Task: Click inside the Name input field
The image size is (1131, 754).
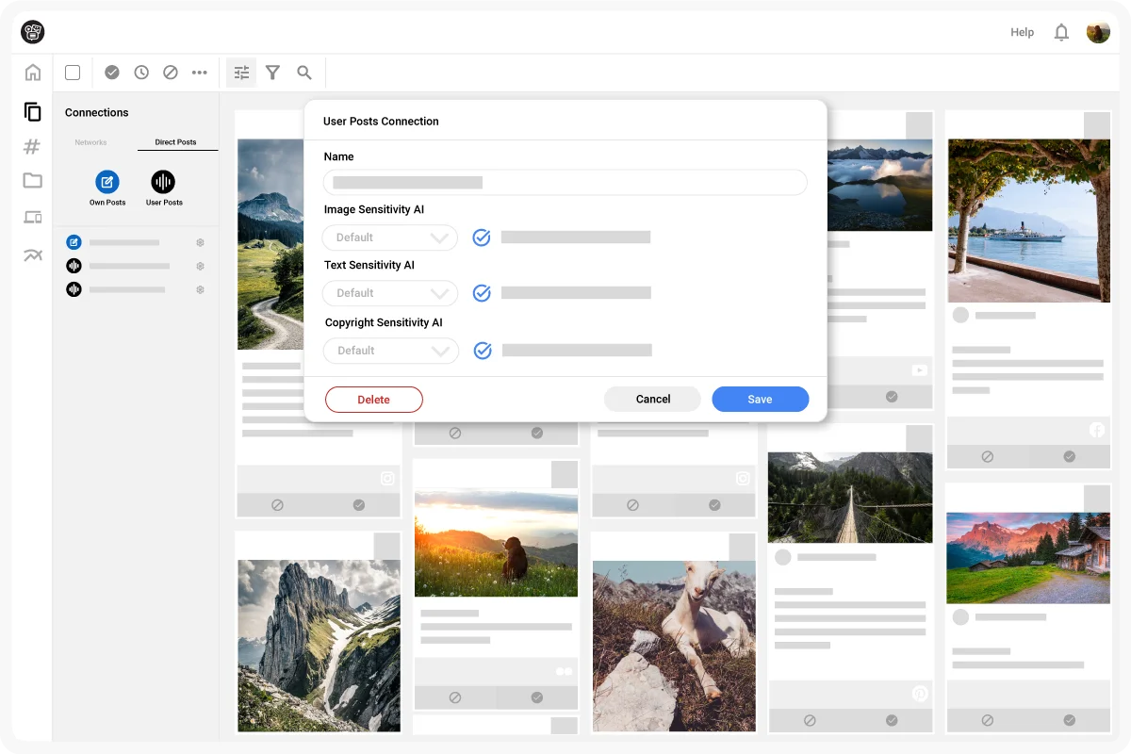Action: [565, 182]
